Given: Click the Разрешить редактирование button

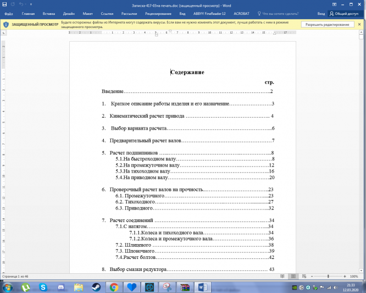Looking at the screenshot, I should 327,25.
